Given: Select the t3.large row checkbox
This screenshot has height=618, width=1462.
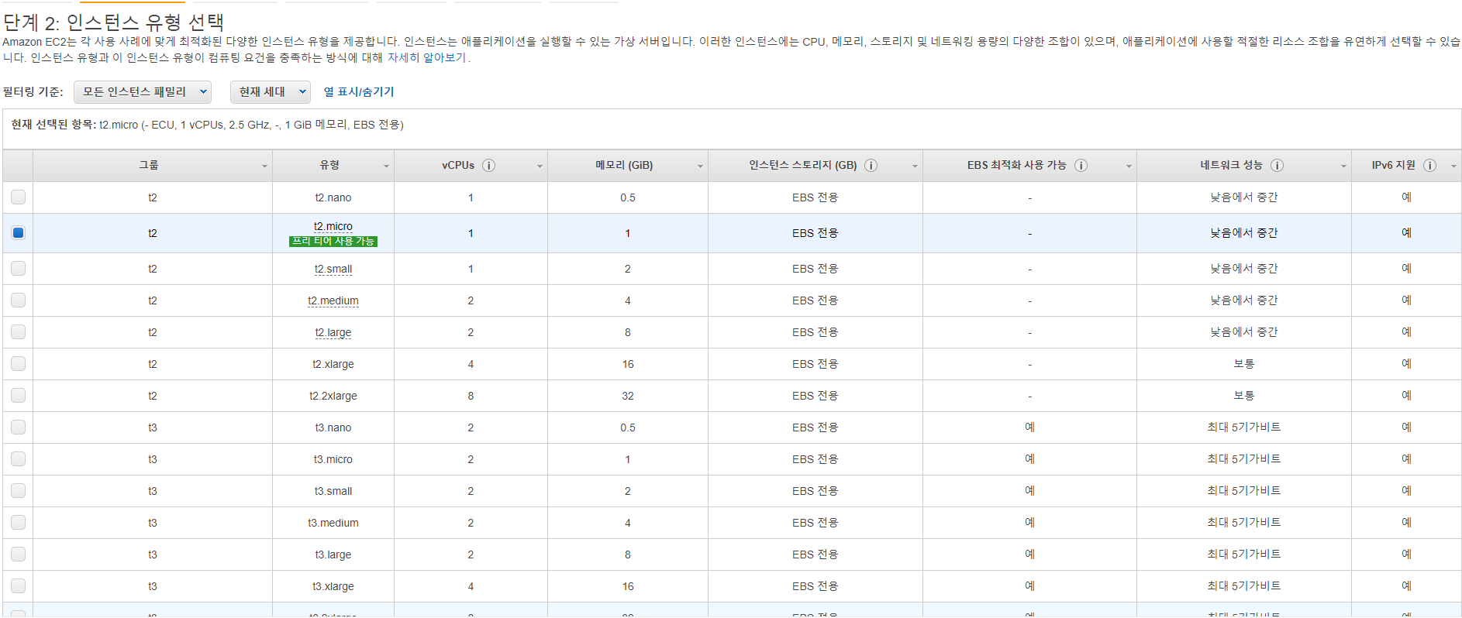Looking at the screenshot, I should pos(18,554).
